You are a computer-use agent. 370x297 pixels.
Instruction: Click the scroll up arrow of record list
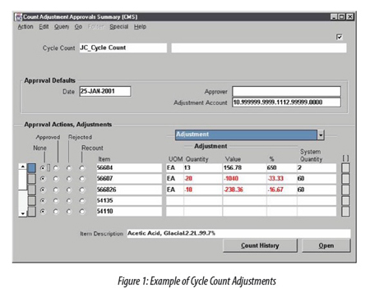pos(22,167)
